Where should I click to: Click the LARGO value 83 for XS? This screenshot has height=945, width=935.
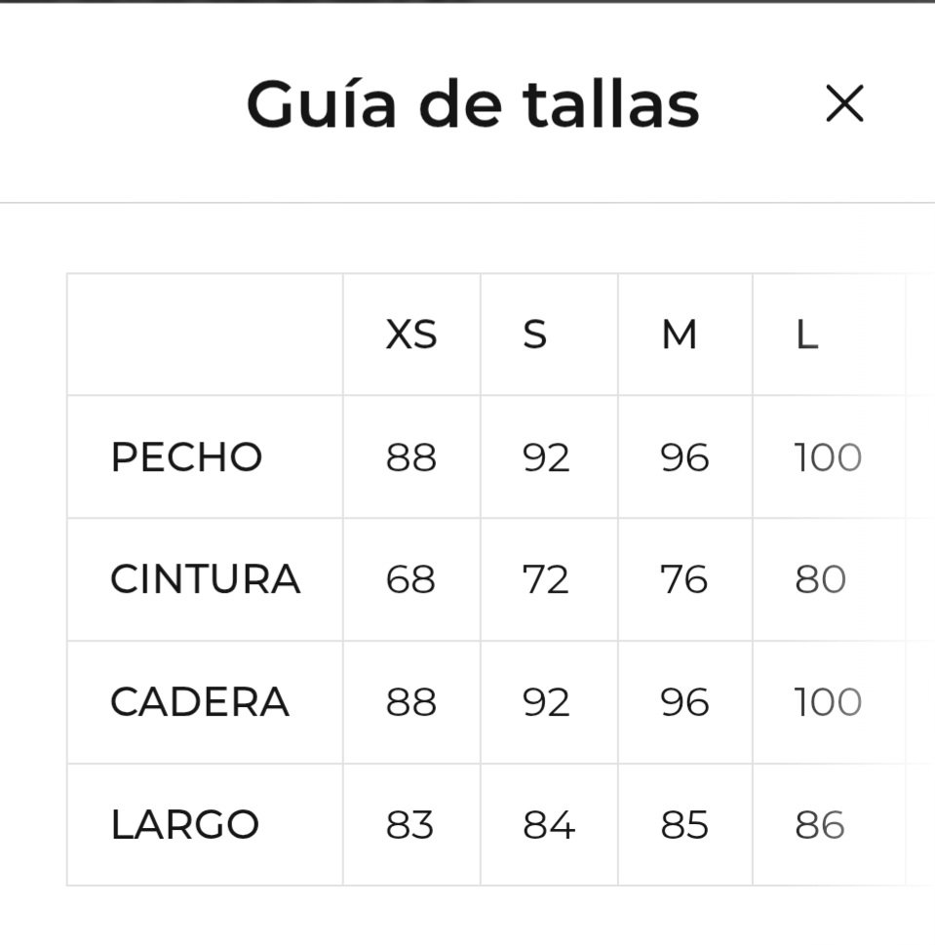409,825
